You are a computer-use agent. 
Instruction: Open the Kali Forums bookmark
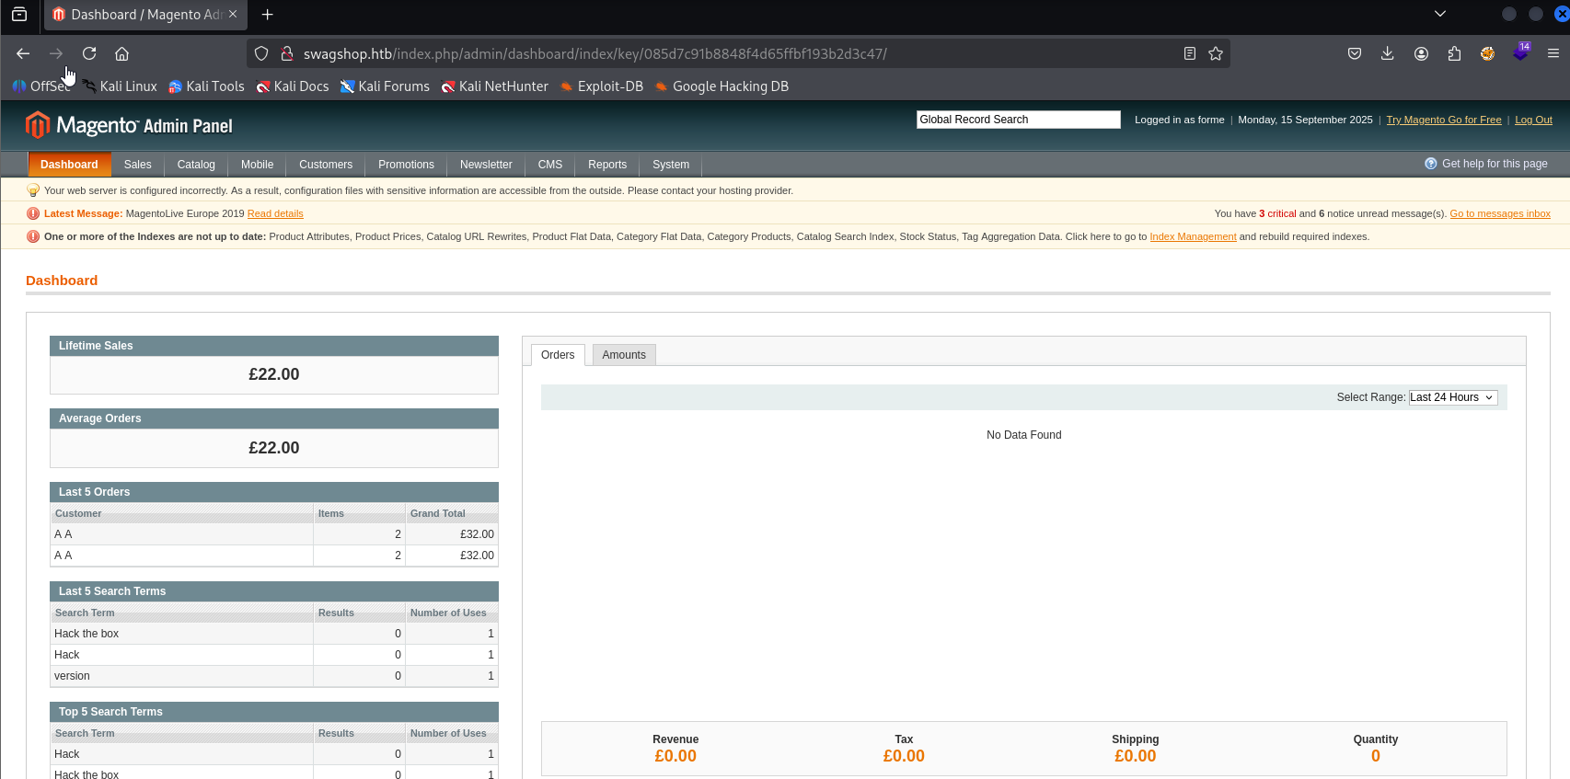[x=385, y=86]
